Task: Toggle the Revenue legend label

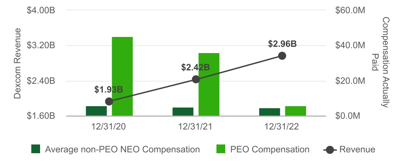Action: click(357, 150)
